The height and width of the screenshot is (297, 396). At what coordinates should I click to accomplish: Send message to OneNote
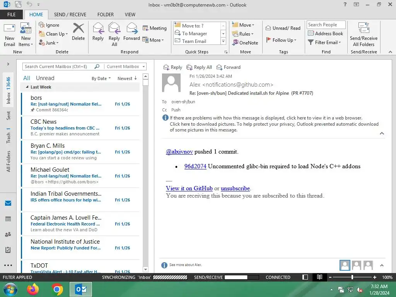point(245,43)
